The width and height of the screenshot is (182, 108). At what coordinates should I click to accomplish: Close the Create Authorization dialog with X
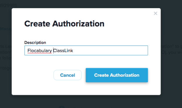click(155, 13)
